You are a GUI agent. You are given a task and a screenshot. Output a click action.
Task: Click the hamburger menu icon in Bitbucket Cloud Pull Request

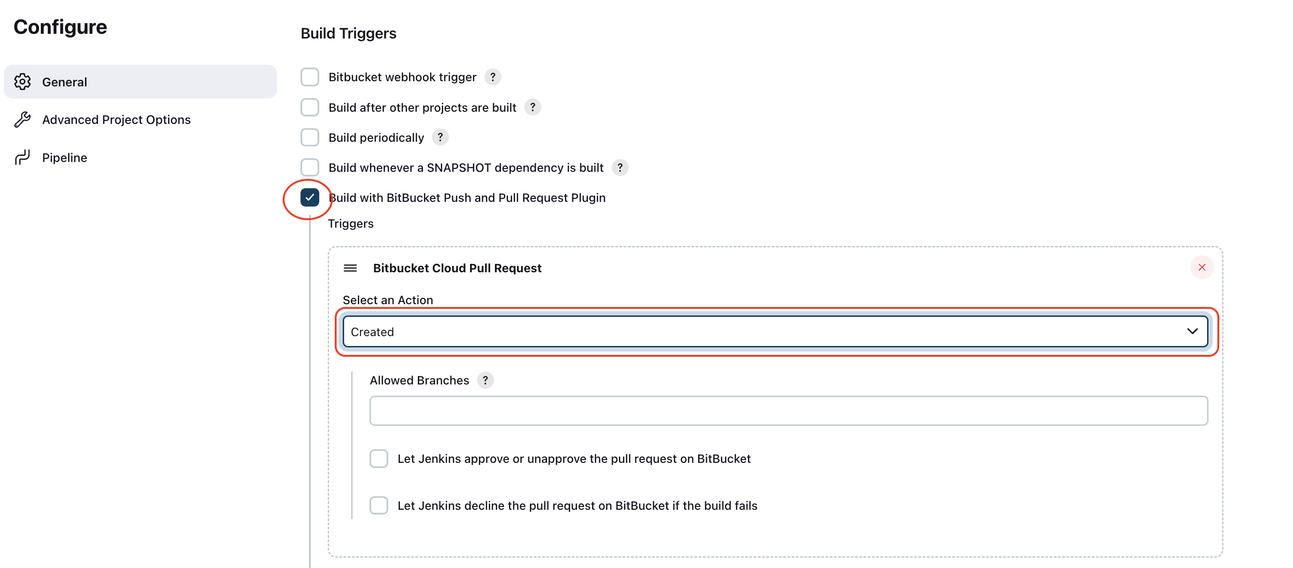coord(350,268)
